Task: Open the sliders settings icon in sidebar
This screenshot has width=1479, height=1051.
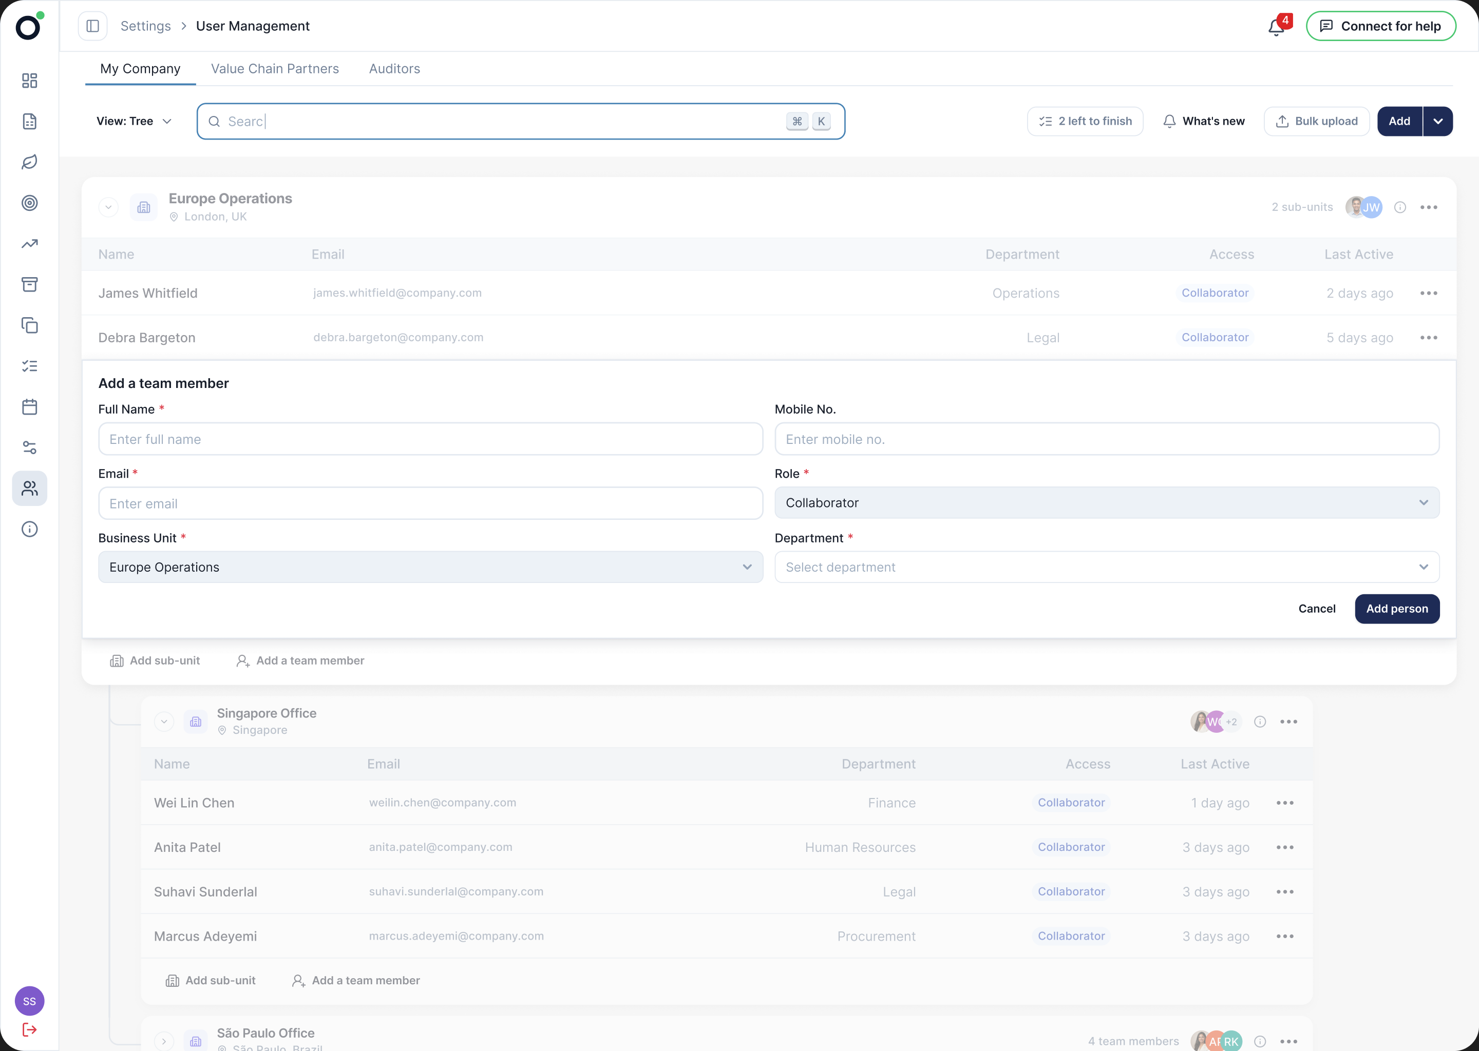Action: [30, 447]
